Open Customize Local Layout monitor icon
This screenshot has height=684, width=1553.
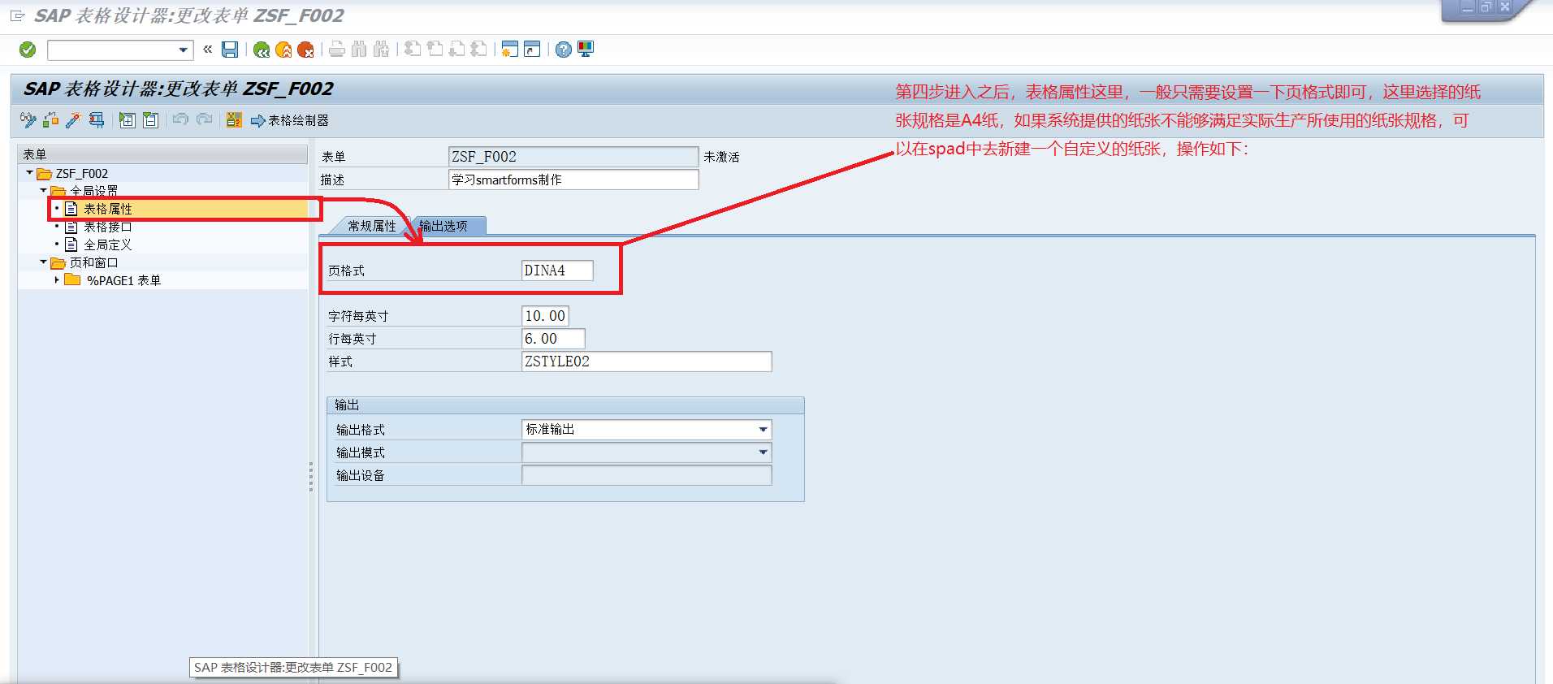tap(586, 50)
